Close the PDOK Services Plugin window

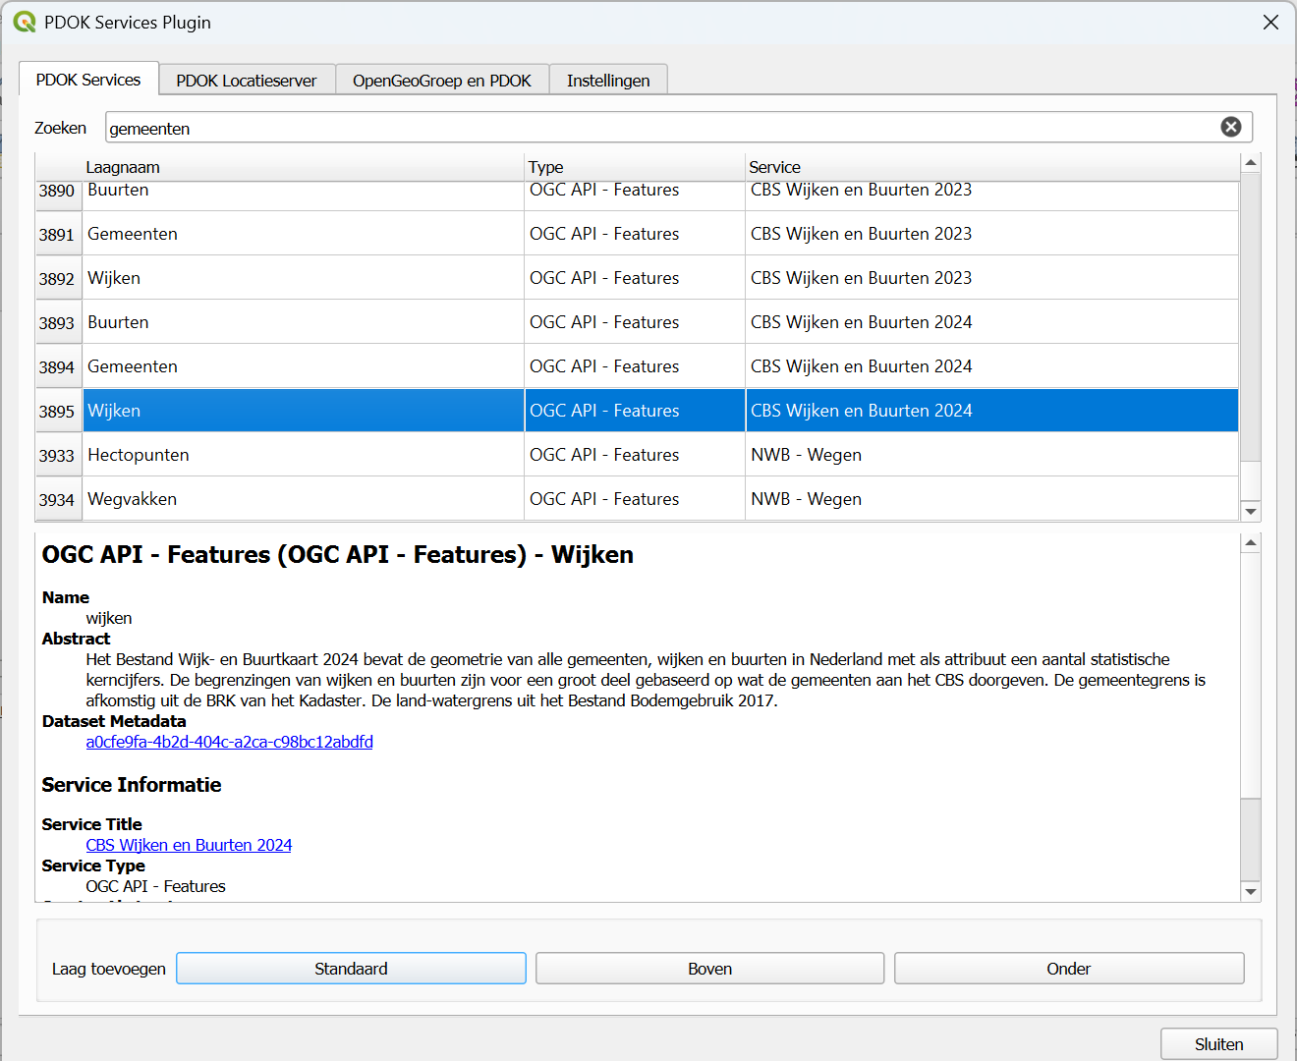pyautogui.click(x=1270, y=23)
